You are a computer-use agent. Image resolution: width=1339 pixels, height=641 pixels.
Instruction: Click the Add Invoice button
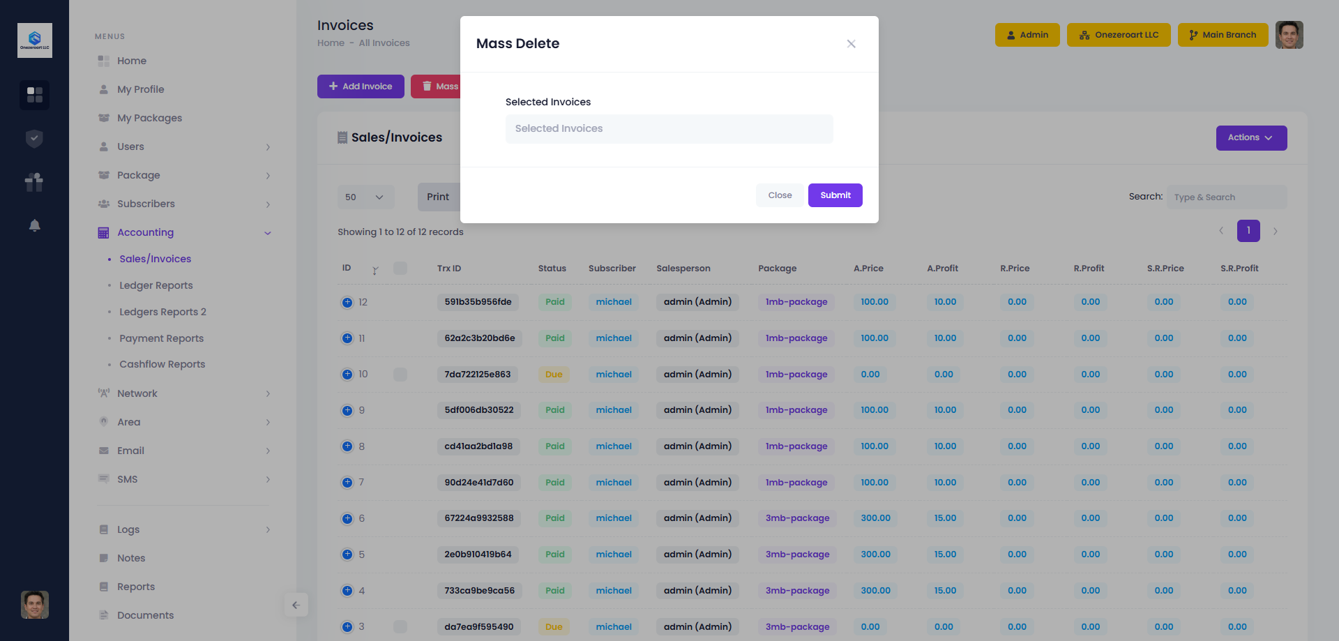pos(361,86)
